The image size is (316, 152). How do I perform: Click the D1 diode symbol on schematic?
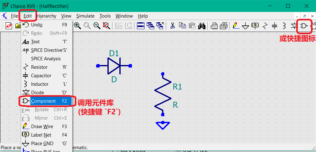coord(114,66)
